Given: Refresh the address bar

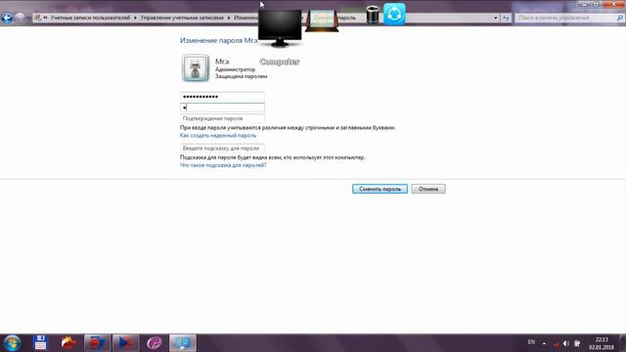Looking at the screenshot, I should [506, 18].
